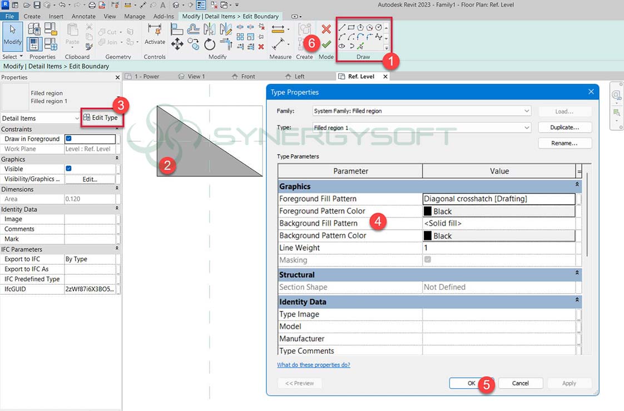The width and height of the screenshot is (624, 411).
Task: Click the red Cancel Edit Mode X
Action: [x=326, y=29]
